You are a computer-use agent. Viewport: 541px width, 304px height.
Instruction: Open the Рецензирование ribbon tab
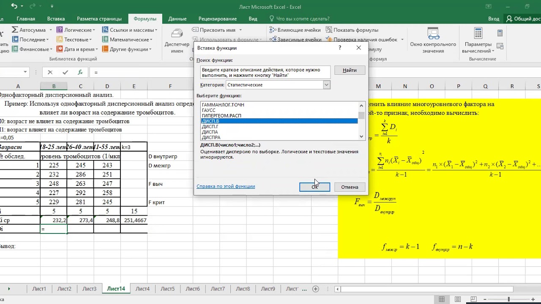tap(218, 19)
